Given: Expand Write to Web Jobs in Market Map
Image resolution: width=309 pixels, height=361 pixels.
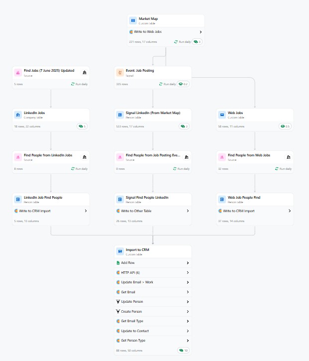Looking at the screenshot, I should [201, 32].
